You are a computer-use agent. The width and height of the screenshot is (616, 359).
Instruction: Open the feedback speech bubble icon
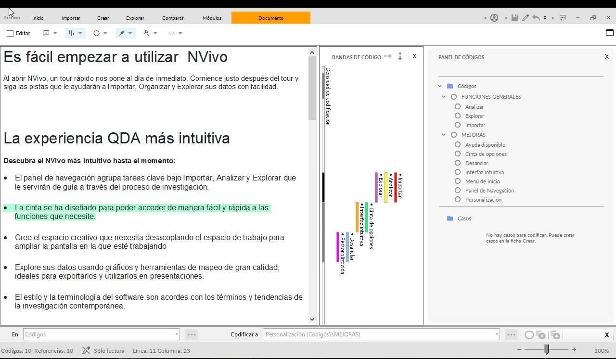click(563, 18)
